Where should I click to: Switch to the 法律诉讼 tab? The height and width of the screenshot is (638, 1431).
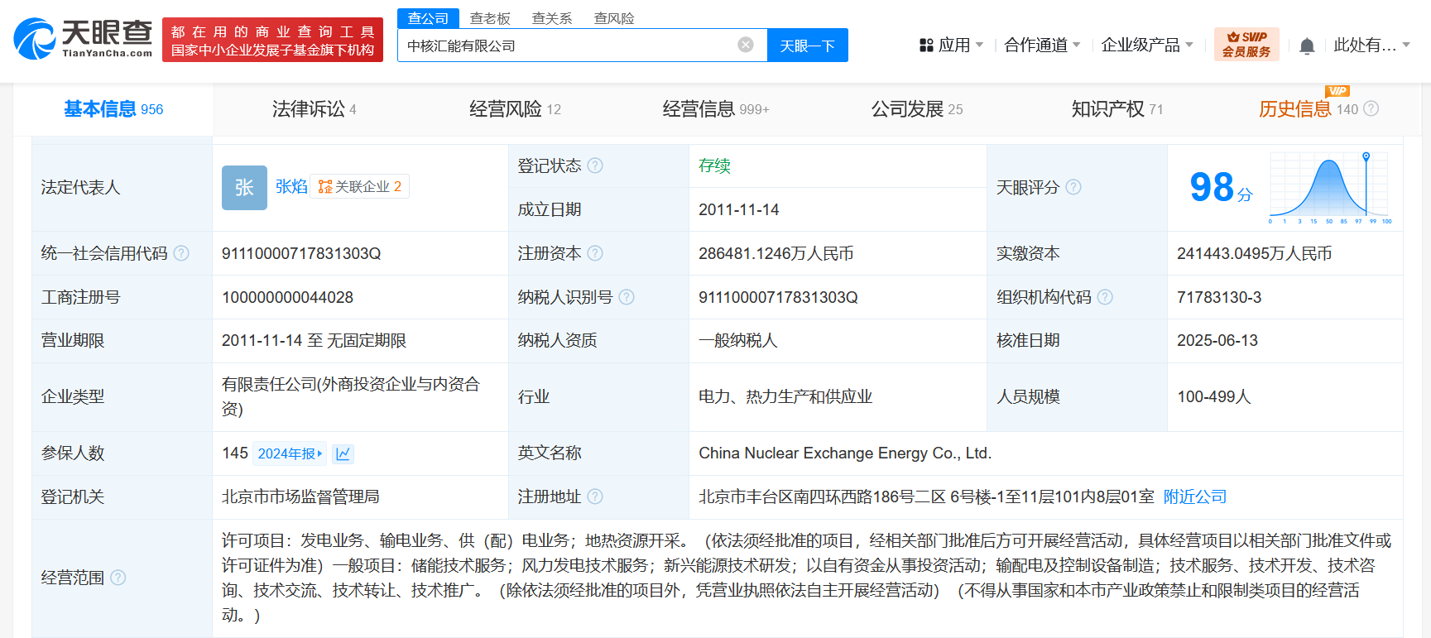coord(314,109)
